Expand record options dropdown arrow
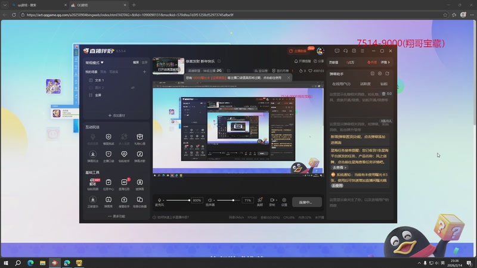 [276, 200]
